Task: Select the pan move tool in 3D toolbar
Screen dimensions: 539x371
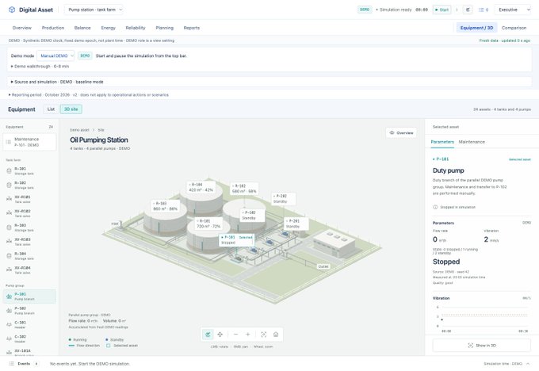Action: pos(220,335)
